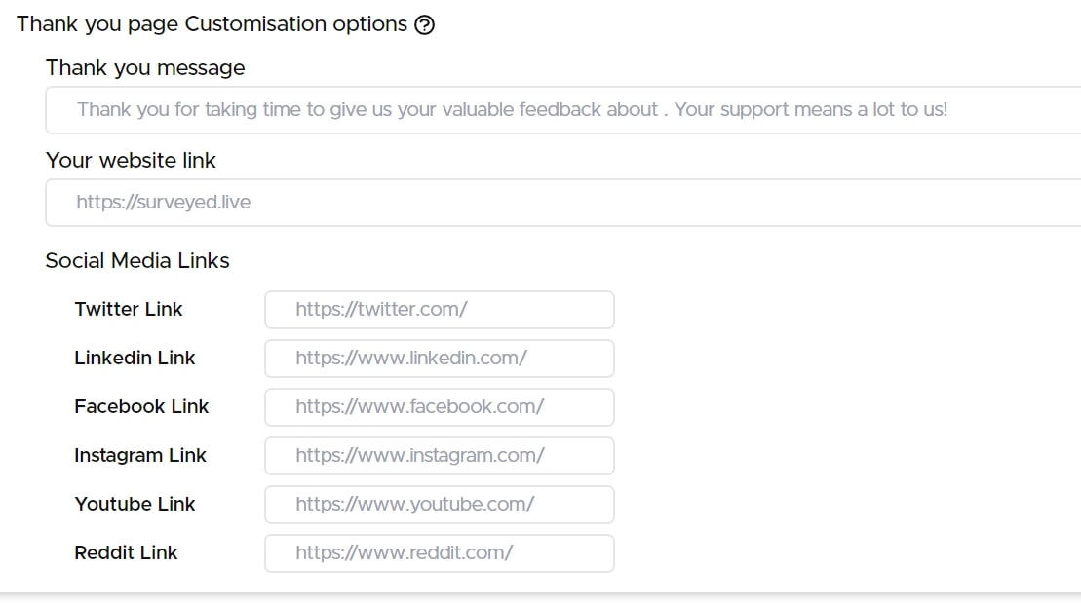Click the Social Media Links heading
1081x606 pixels.
136,260
